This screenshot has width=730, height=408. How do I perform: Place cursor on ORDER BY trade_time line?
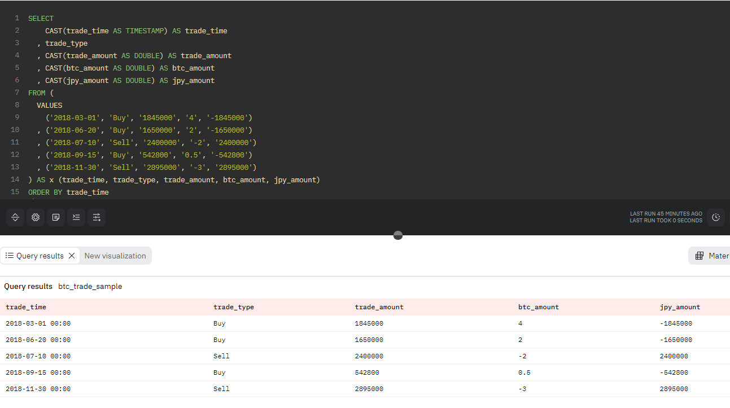coord(68,192)
